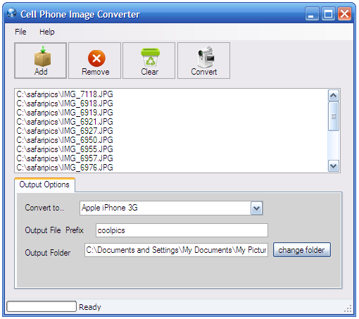
Task: Click the file list scrollbar thumb
Action: pos(334,116)
